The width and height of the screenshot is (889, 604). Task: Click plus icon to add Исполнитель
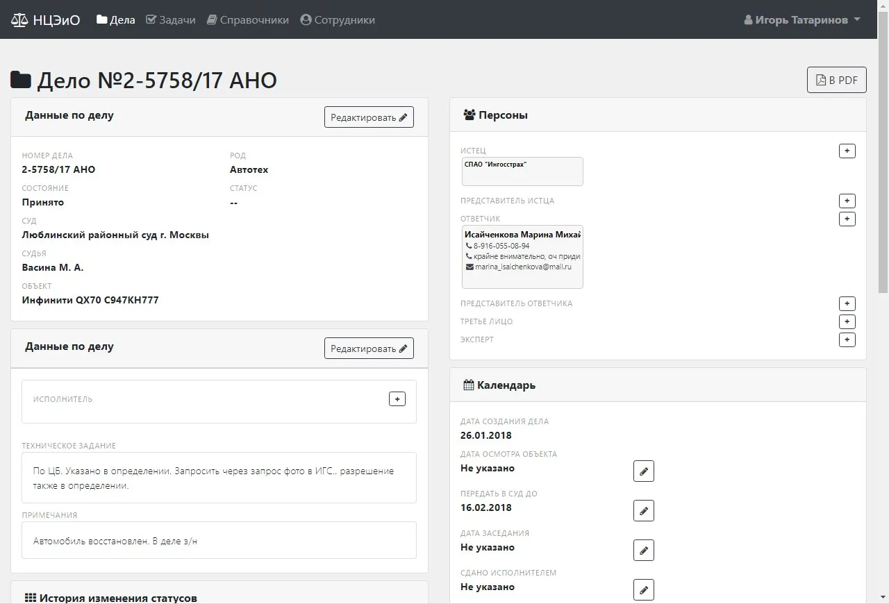coord(397,399)
